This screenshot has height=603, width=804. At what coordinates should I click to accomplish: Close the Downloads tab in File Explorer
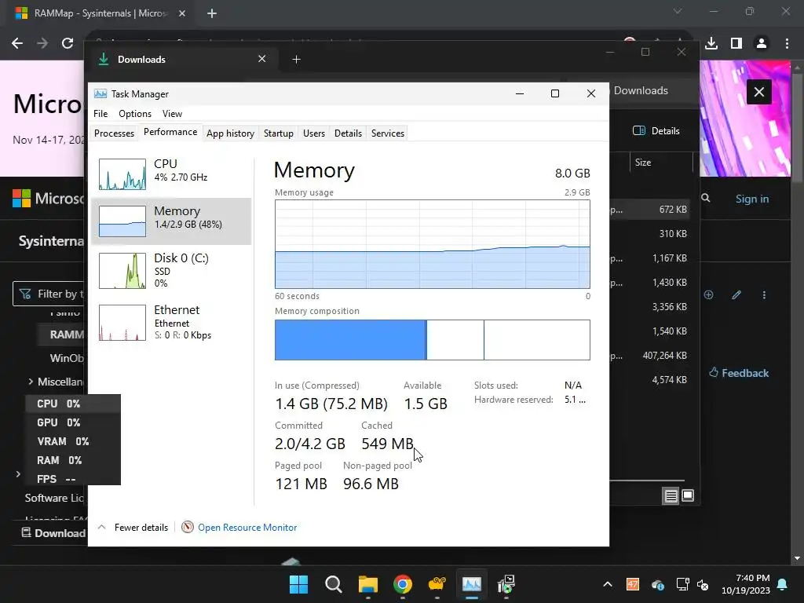[x=262, y=59]
